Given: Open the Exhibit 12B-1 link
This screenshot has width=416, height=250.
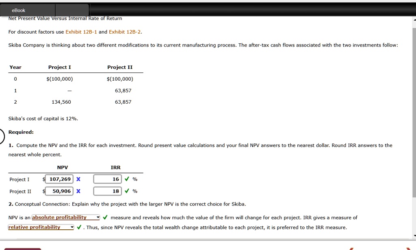Looking at the screenshot, I should [81, 32].
